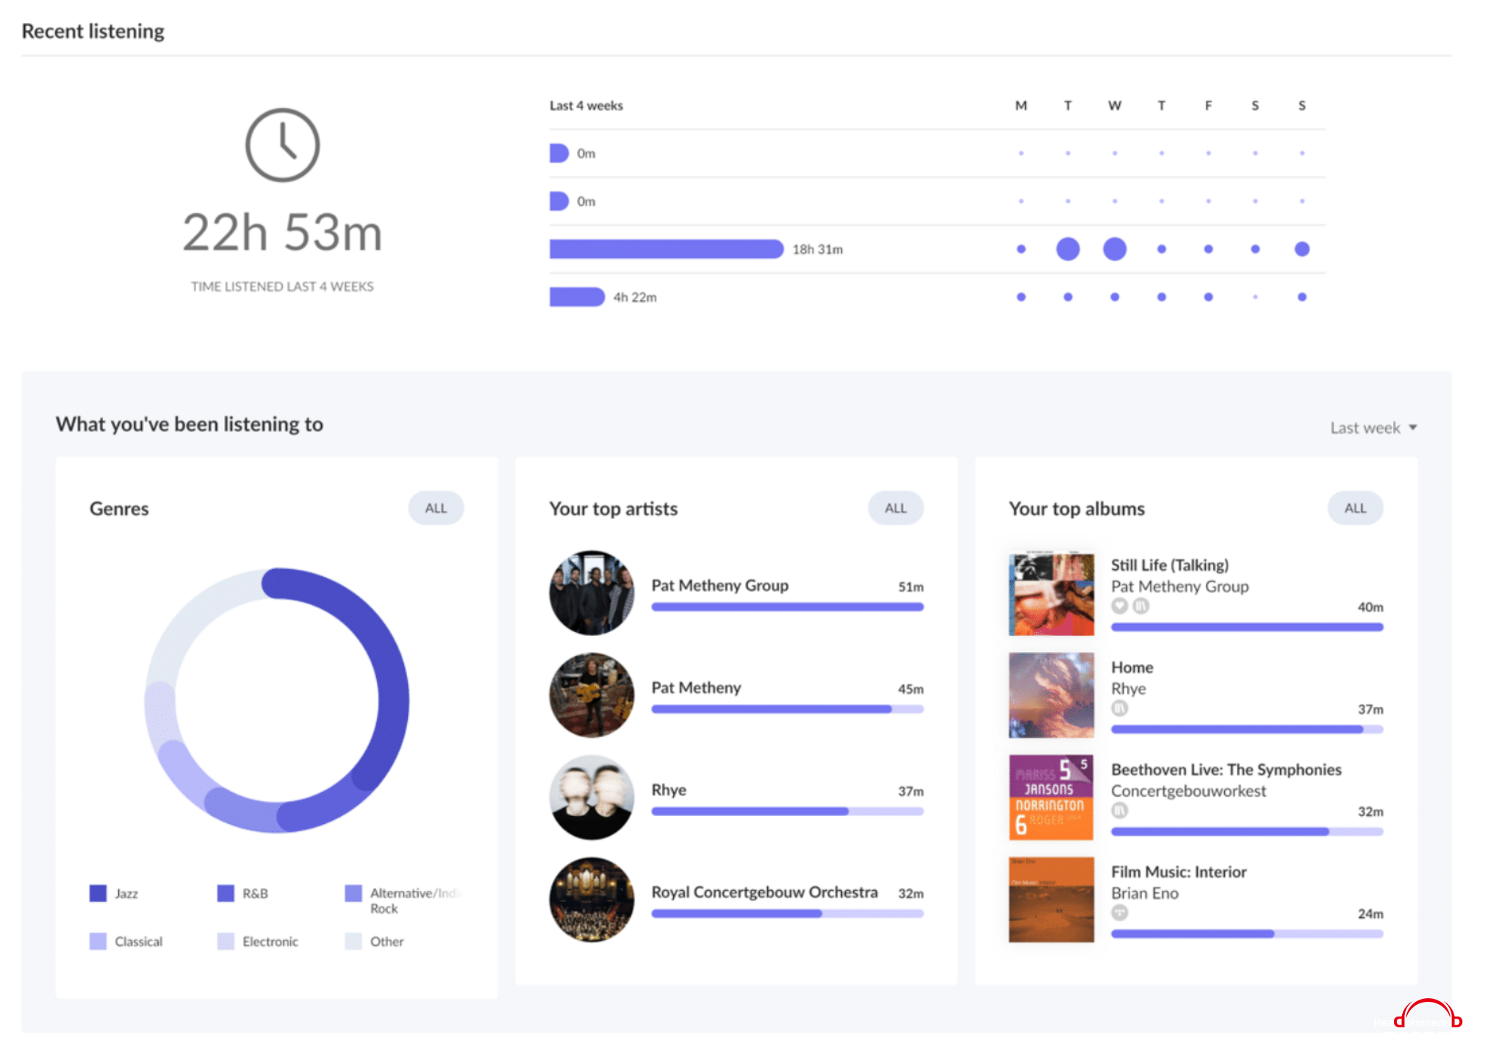1488x1046 pixels.
Task: Click the Pat Metheny artist name in top artists
Action: click(x=696, y=687)
